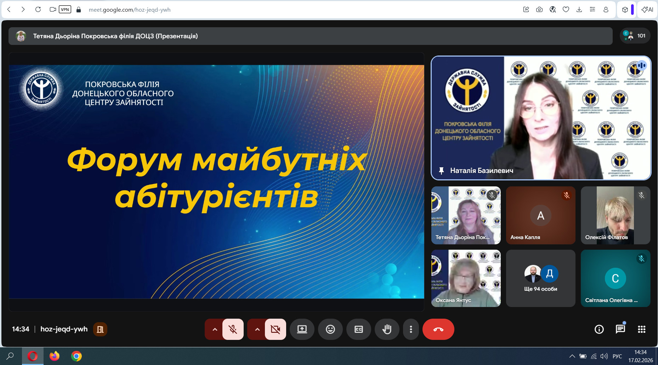Show hidden system tray icons

[x=572, y=356]
